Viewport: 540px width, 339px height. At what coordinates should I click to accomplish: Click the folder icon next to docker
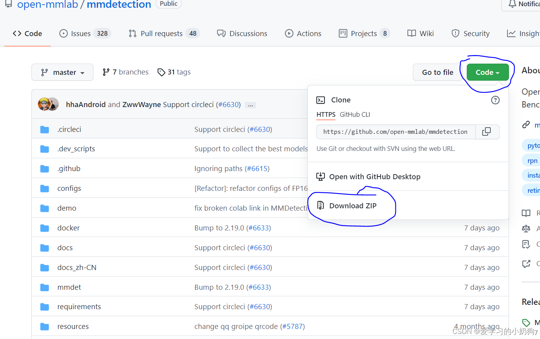[45, 228]
